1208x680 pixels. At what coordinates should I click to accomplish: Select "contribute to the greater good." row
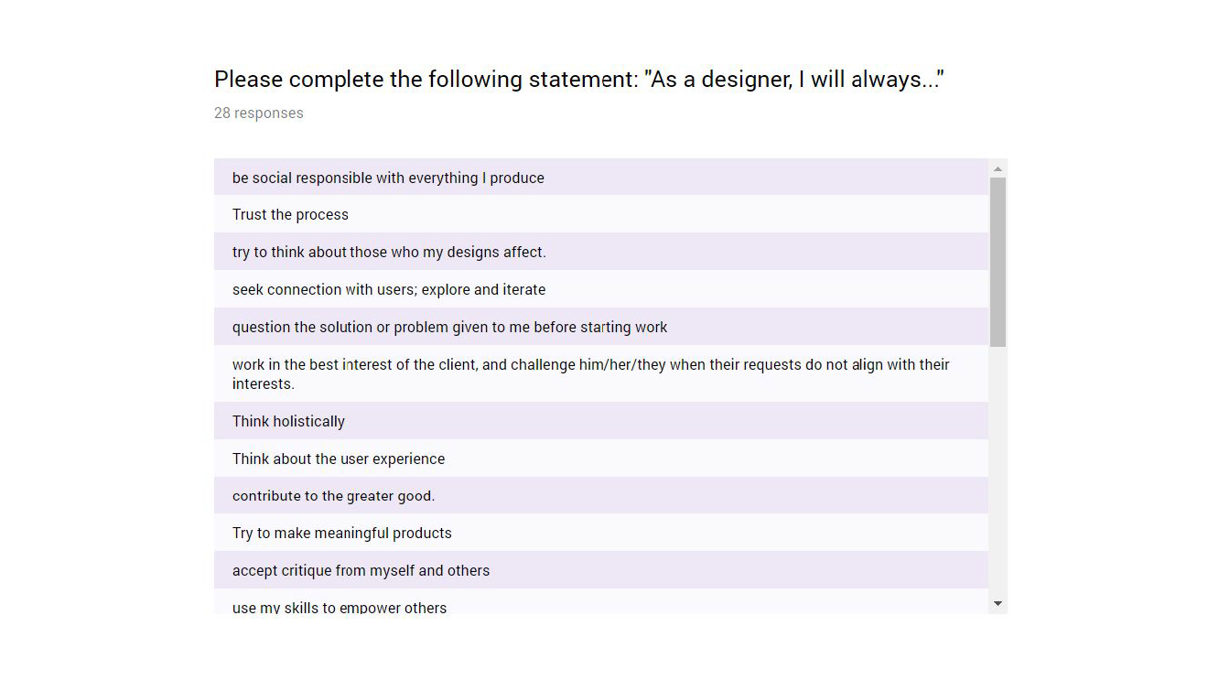[333, 496]
